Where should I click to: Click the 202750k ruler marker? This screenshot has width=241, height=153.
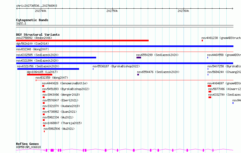pos(112,11)
